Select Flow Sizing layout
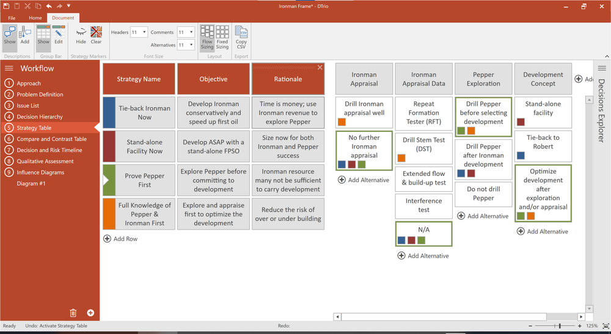 coord(207,37)
